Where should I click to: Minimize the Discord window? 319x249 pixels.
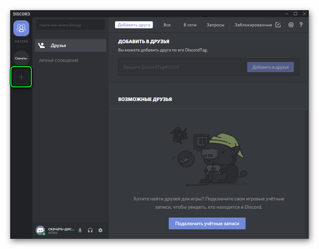point(287,14)
